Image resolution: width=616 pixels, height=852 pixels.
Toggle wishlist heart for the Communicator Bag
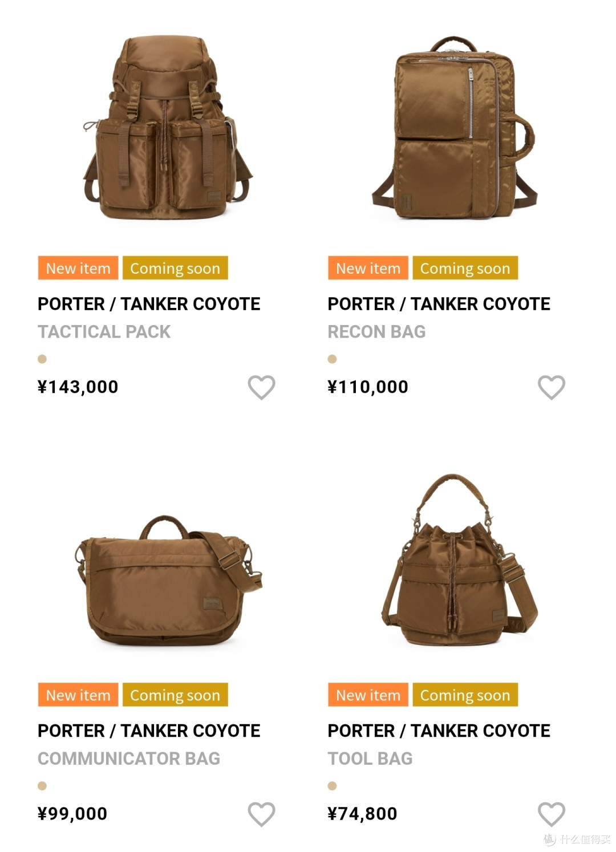coord(261,814)
